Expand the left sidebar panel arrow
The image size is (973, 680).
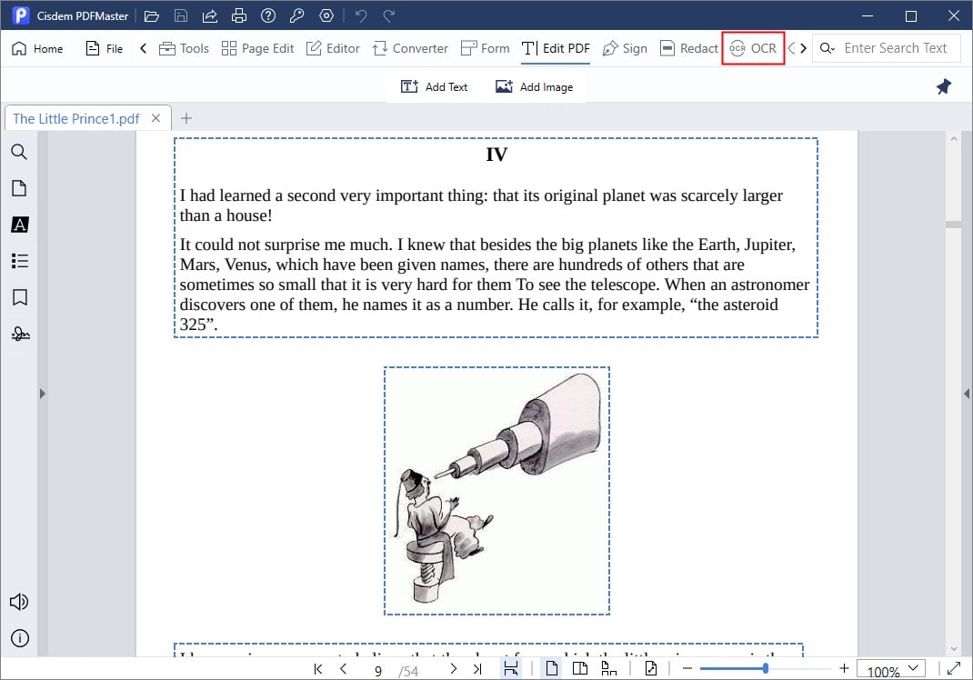[x=42, y=394]
